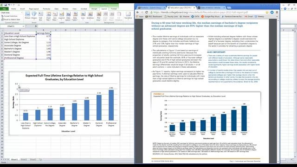Open the OKTA bookmark
This screenshot has width=297, height=167.
click(x=195, y=17)
